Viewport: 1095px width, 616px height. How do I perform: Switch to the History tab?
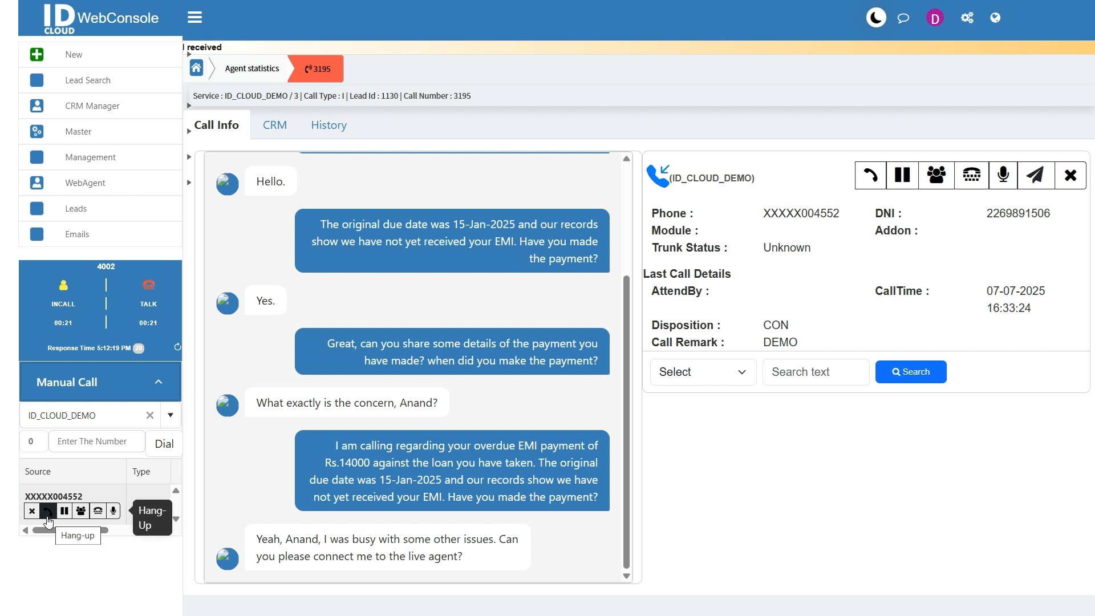[x=328, y=125]
